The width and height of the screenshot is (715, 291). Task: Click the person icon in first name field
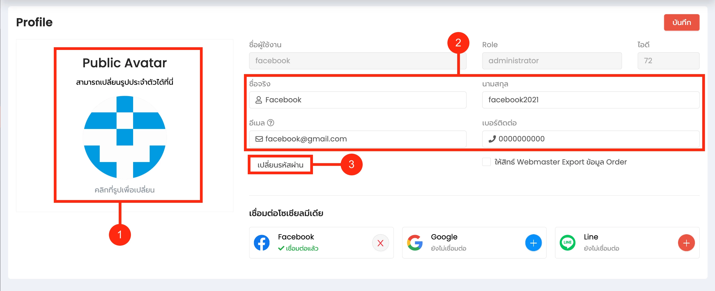(x=259, y=100)
